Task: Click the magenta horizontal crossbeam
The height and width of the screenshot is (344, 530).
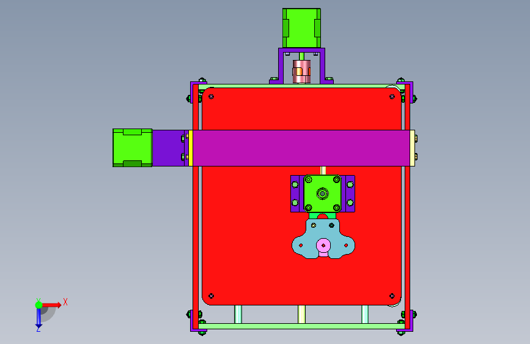Action: (301, 148)
